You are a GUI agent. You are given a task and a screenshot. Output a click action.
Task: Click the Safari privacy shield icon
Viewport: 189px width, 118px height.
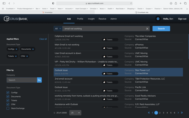[53, 3]
